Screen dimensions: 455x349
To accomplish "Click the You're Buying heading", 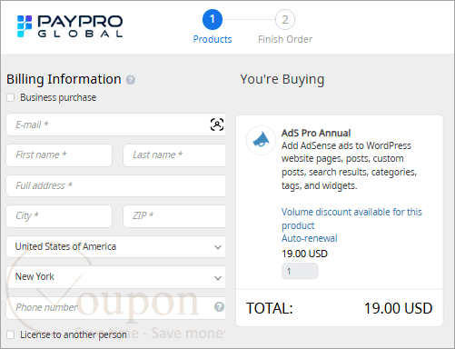I will (x=282, y=79).
